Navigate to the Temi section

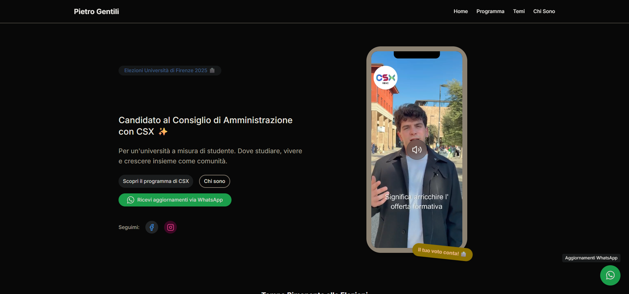519,11
